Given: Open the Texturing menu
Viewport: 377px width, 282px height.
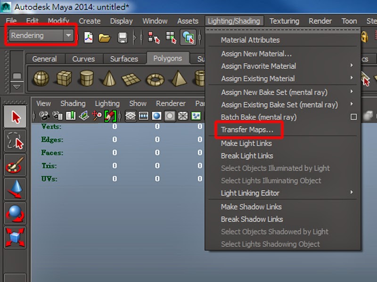Looking at the screenshot, I should tap(284, 21).
